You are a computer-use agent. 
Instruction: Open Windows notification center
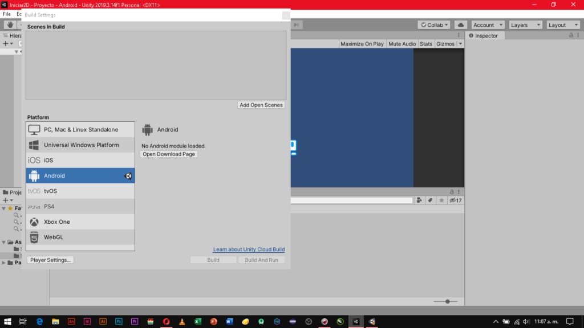pyautogui.click(x=570, y=322)
